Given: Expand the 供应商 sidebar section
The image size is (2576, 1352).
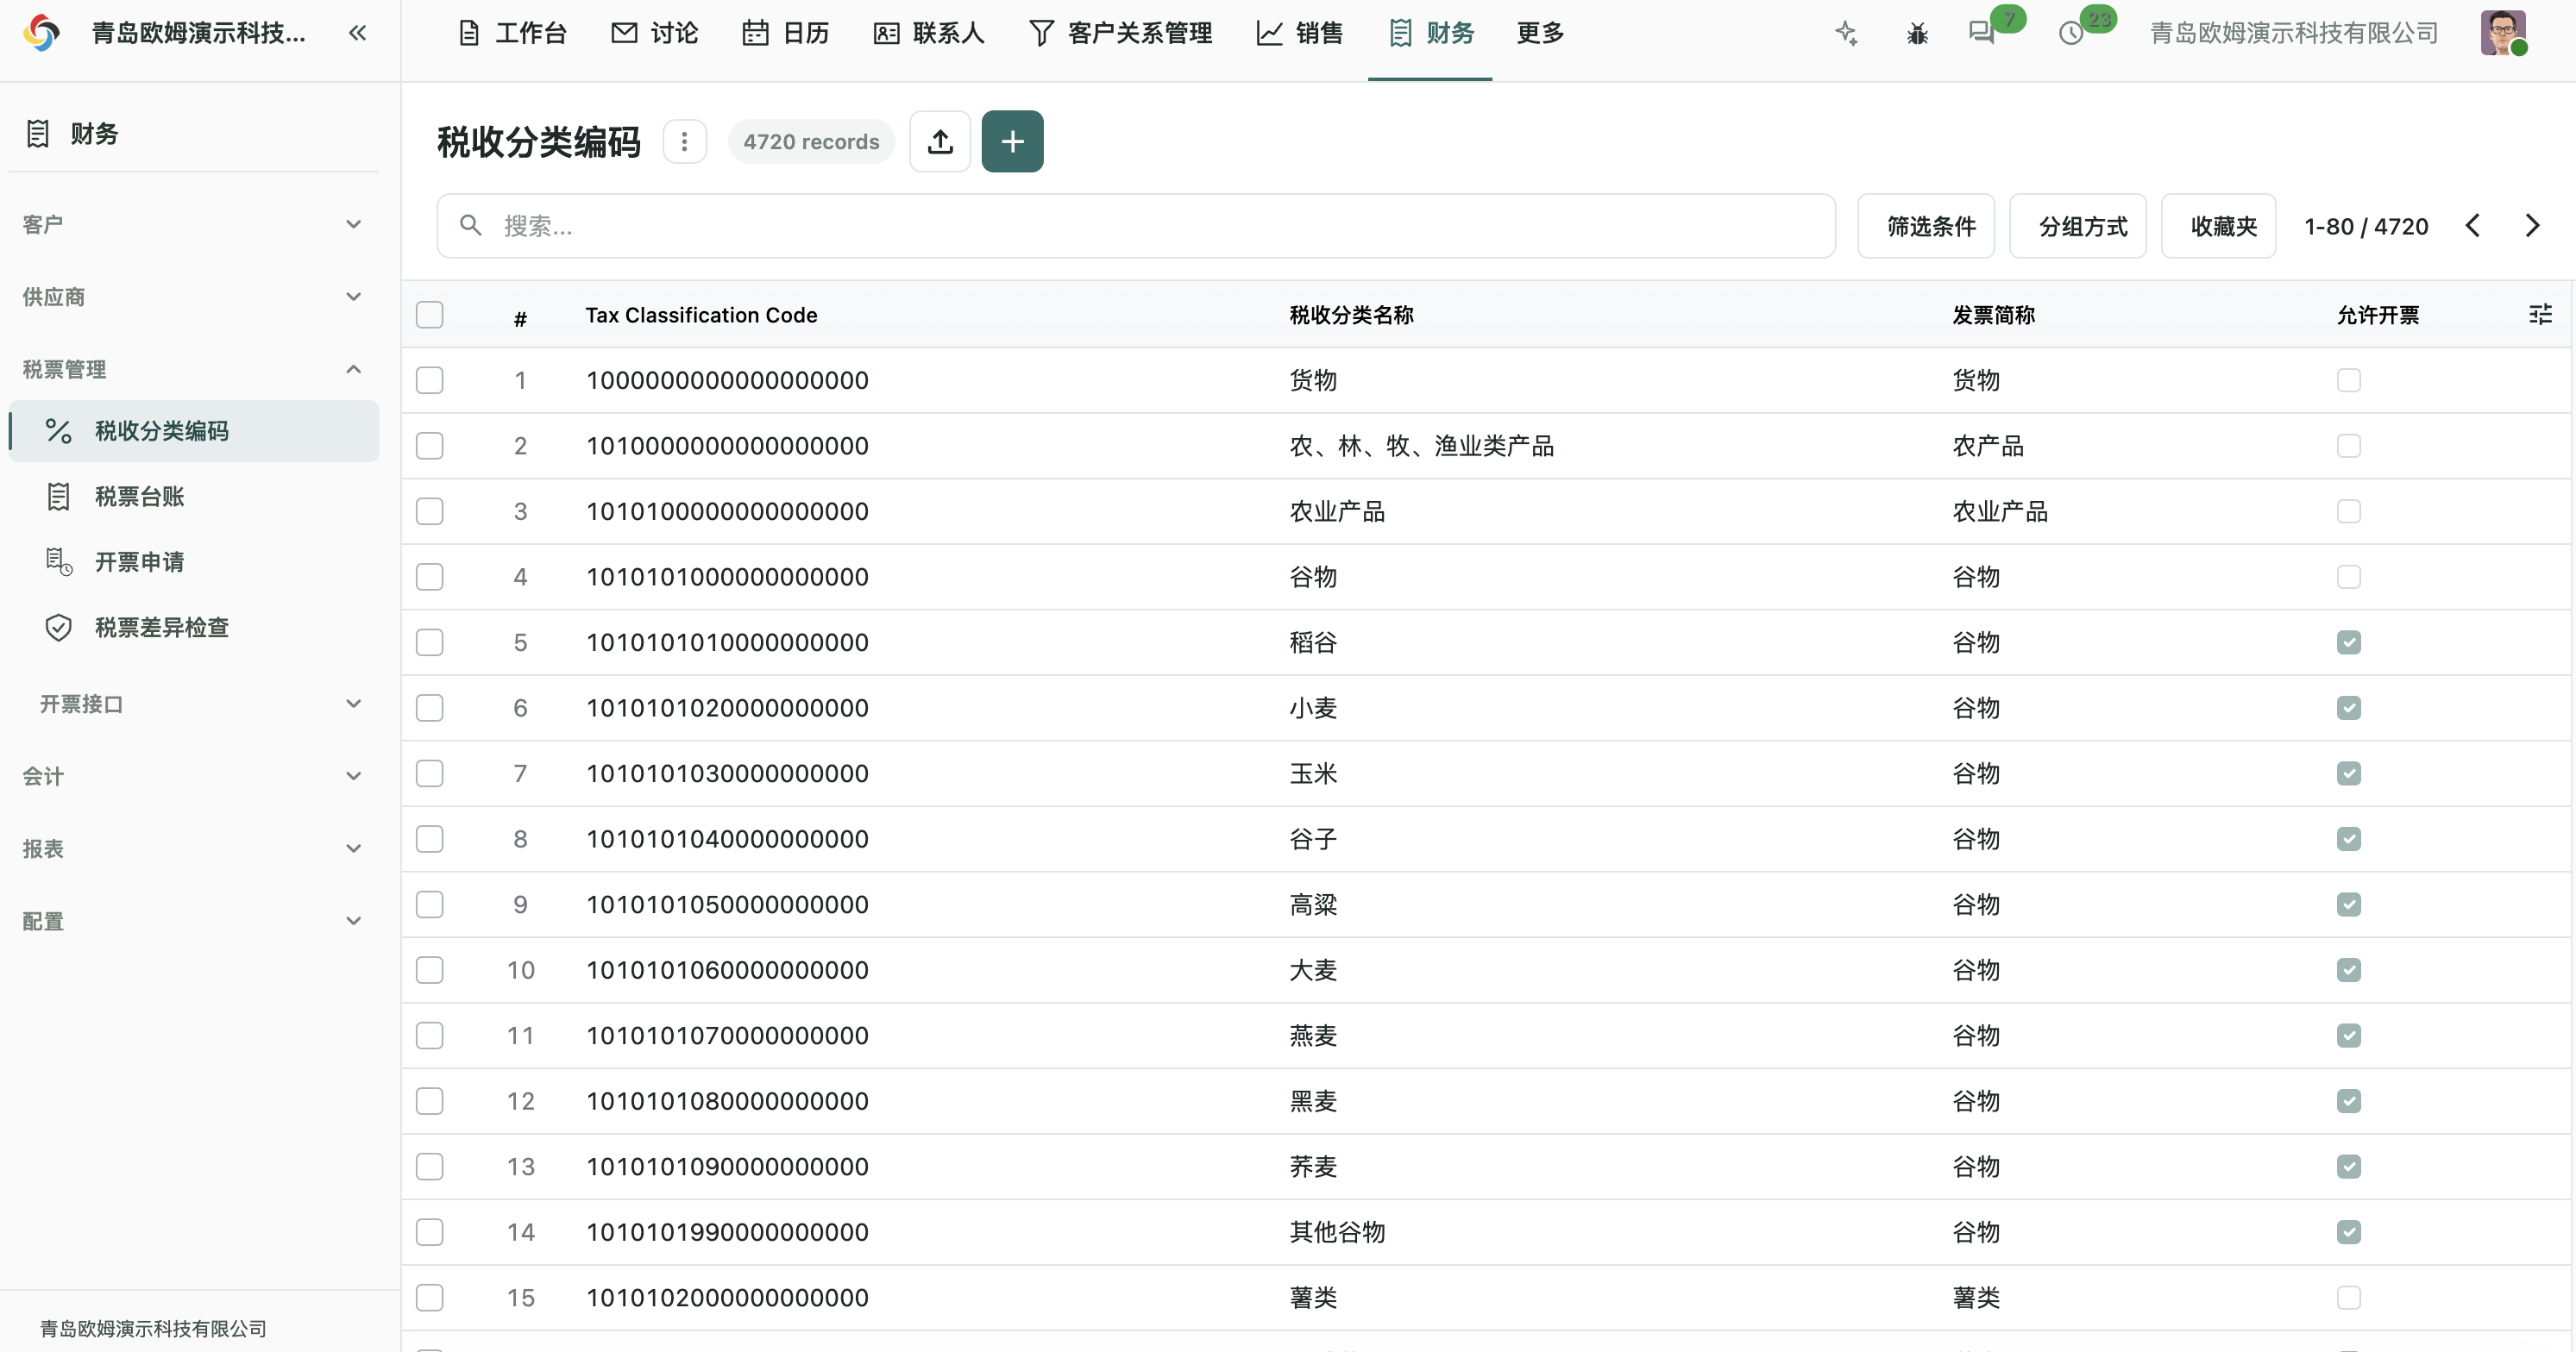Looking at the screenshot, I should click(x=192, y=297).
